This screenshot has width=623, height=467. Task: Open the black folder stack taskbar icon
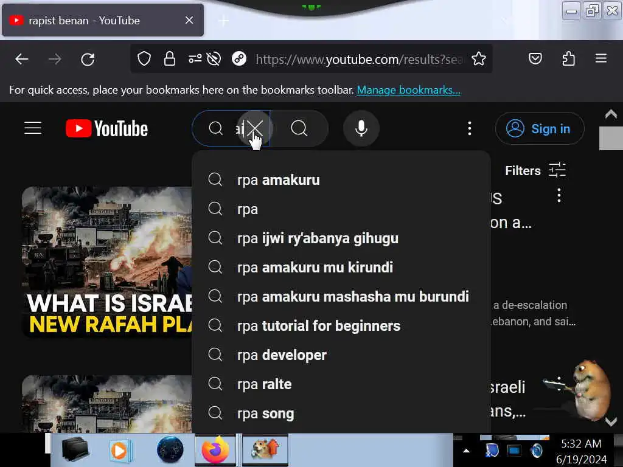pyautogui.click(x=75, y=450)
